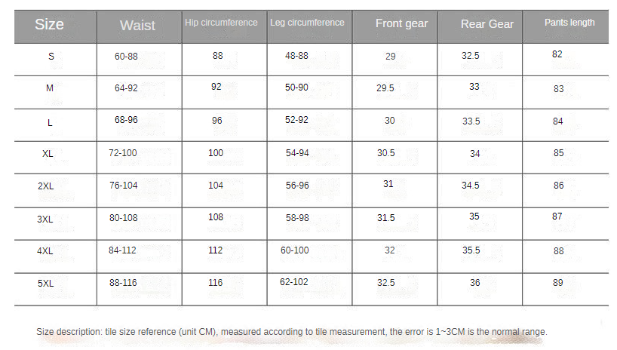Select the Hip circumference column header

[221, 23]
